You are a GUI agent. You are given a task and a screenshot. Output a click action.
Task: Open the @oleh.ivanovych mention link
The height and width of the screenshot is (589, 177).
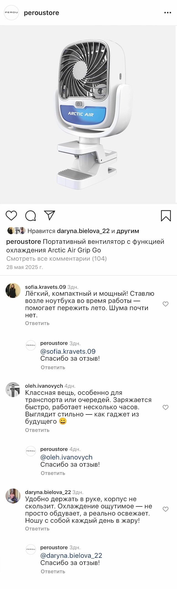(x=66, y=457)
